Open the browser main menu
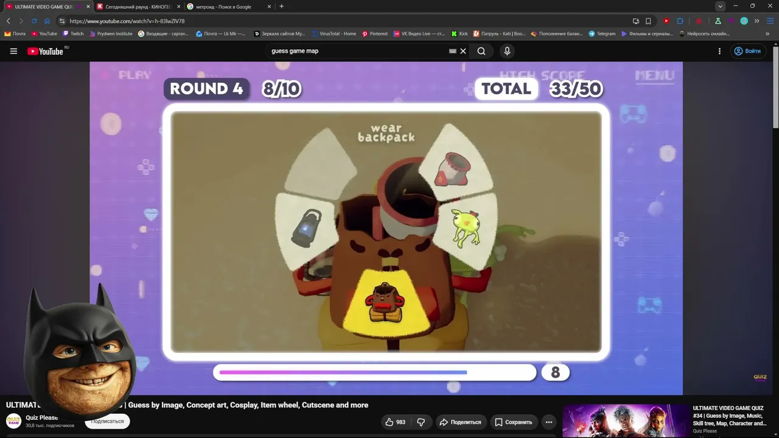779x438 pixels. tap(770, 21)
